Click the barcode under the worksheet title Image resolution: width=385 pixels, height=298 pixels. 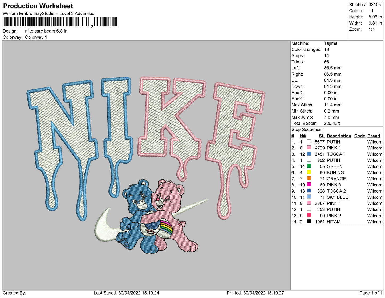(60, 22)
